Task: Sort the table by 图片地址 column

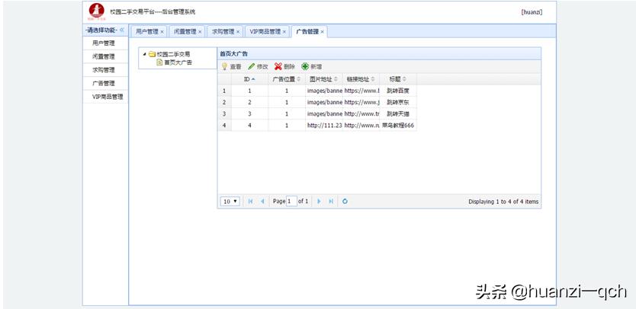Action: (323, 79)
